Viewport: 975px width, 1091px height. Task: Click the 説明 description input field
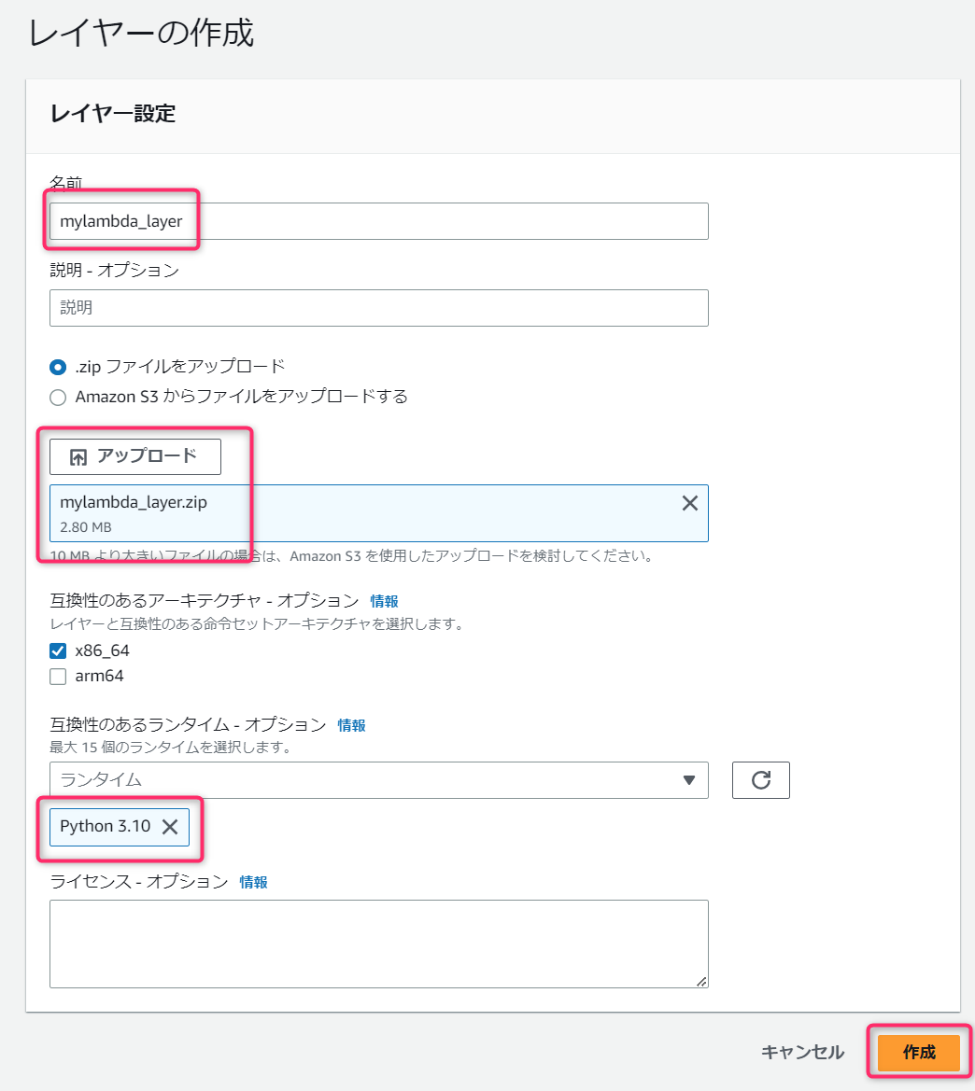point(379,308)
